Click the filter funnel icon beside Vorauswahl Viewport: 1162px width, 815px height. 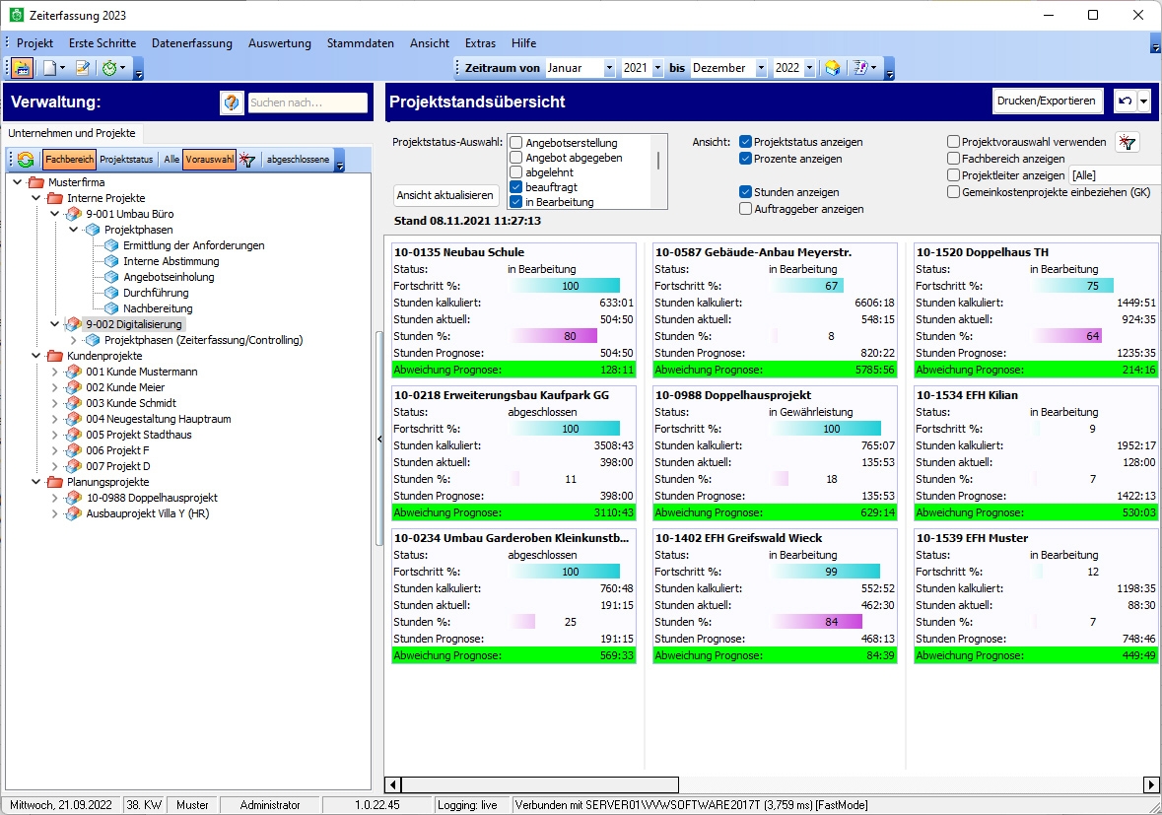tap(247, 160)
